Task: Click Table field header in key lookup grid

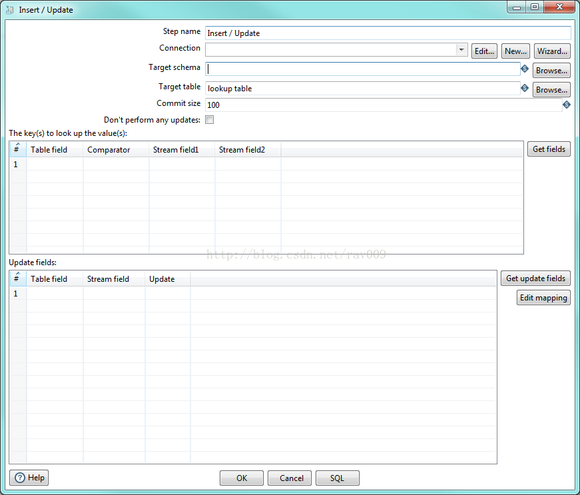Action: (55, 149)
